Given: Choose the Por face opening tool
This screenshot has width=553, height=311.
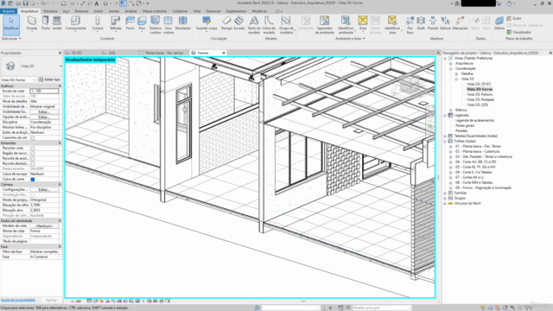Looking at the screenshot, I should coord(410,25).
